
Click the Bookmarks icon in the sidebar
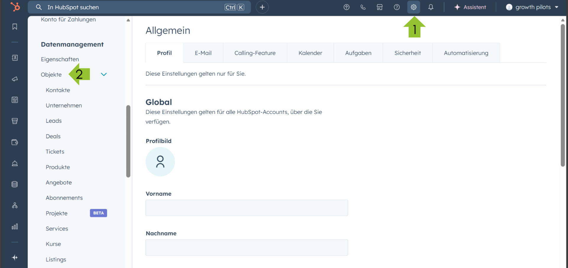pos(15,26)
